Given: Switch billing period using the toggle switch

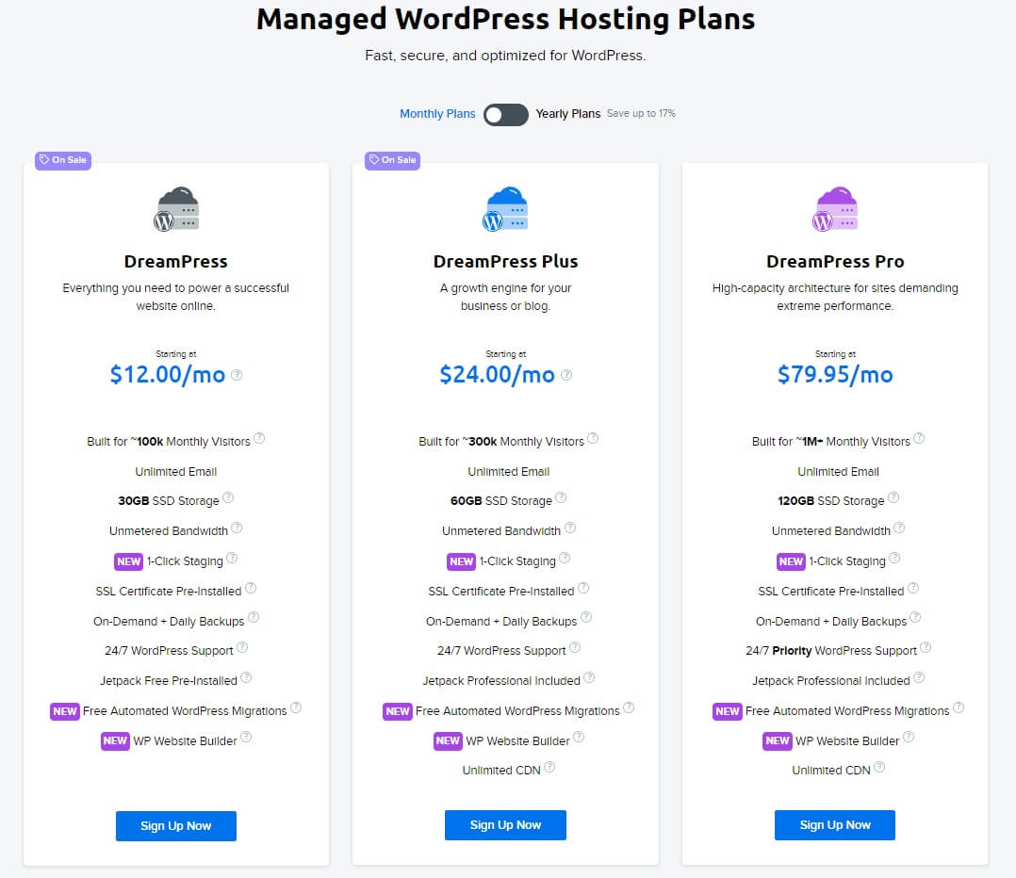Looking at the screenshot, I should click(x=505, y=114).
